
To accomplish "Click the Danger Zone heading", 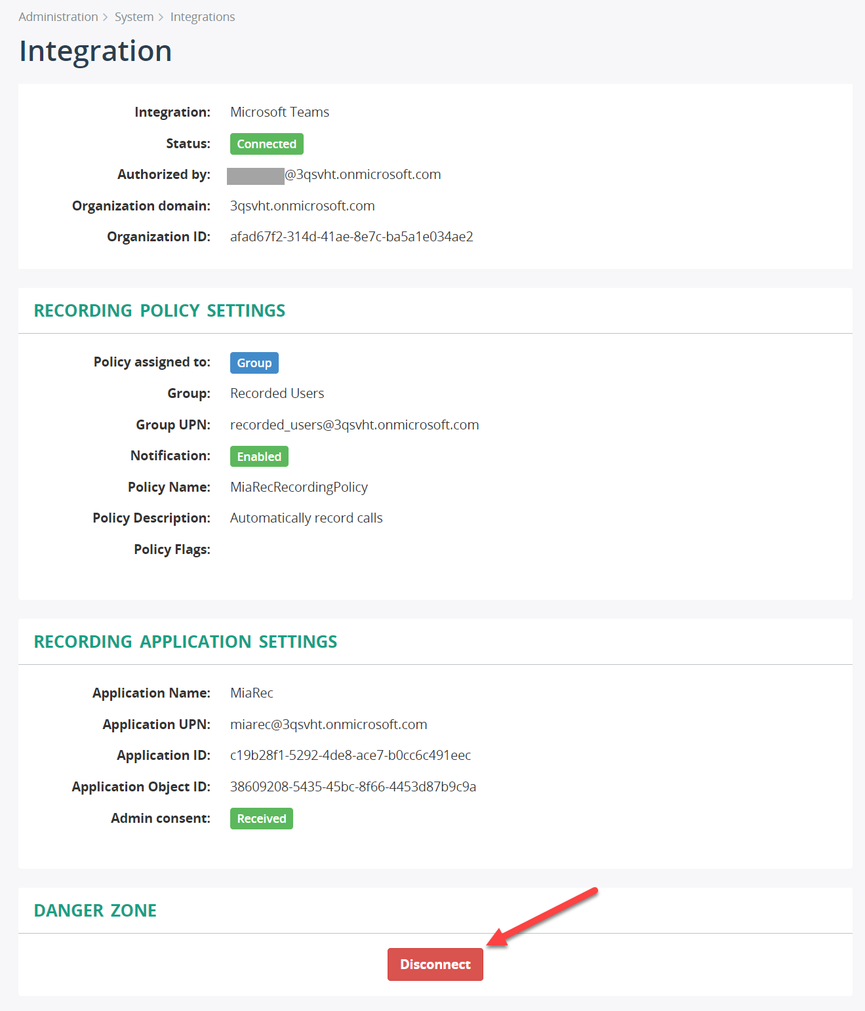I will click(x=95, y=911).
